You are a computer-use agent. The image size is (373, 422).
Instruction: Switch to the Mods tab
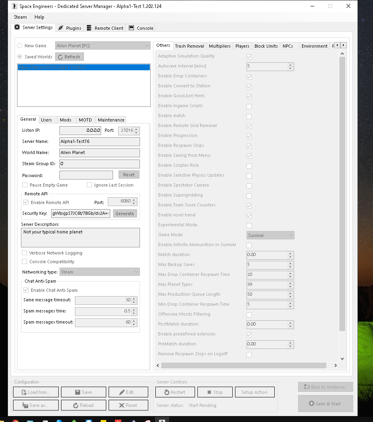65,120
